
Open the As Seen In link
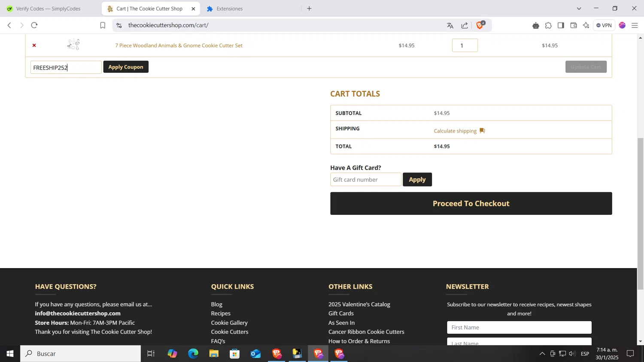341,323
